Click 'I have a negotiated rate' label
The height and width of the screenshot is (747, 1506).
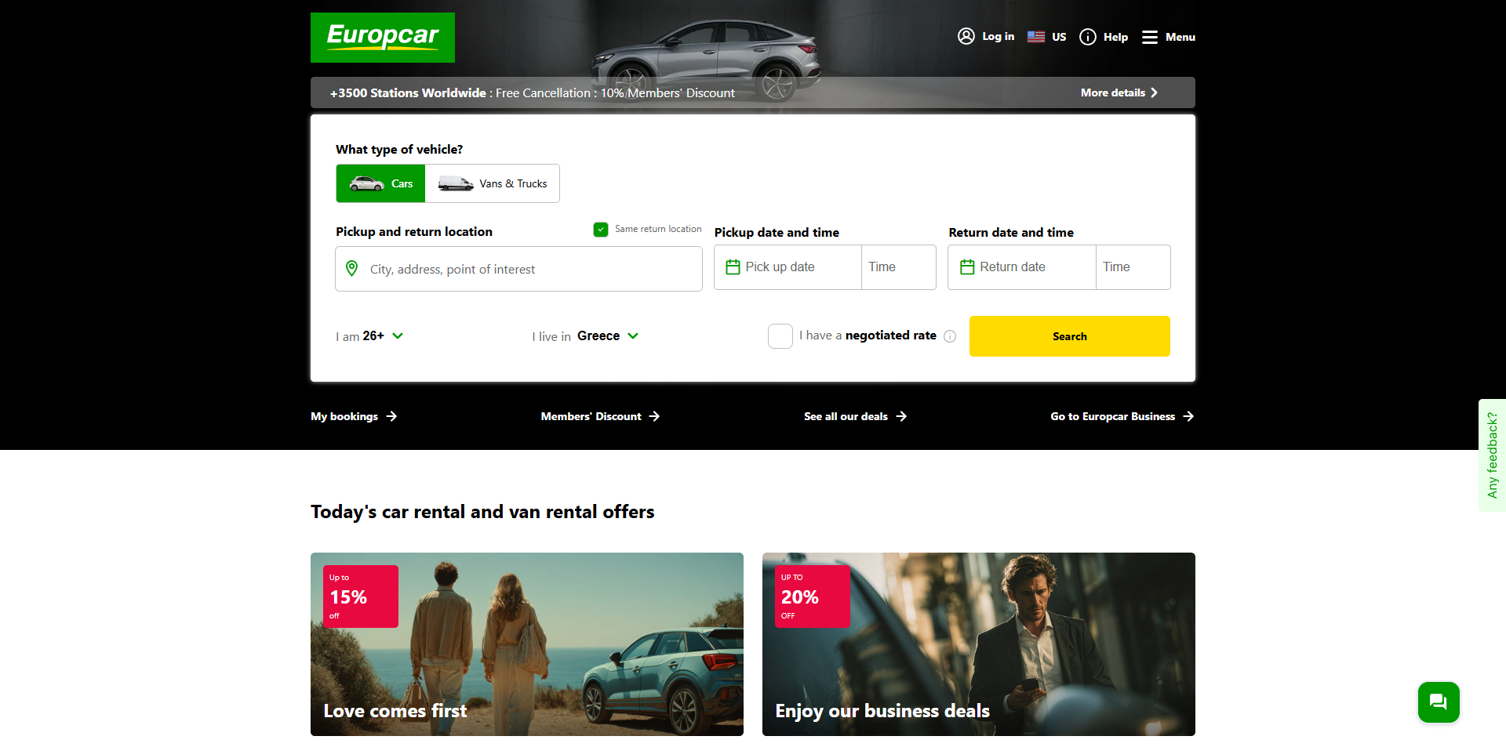(868, 335)
